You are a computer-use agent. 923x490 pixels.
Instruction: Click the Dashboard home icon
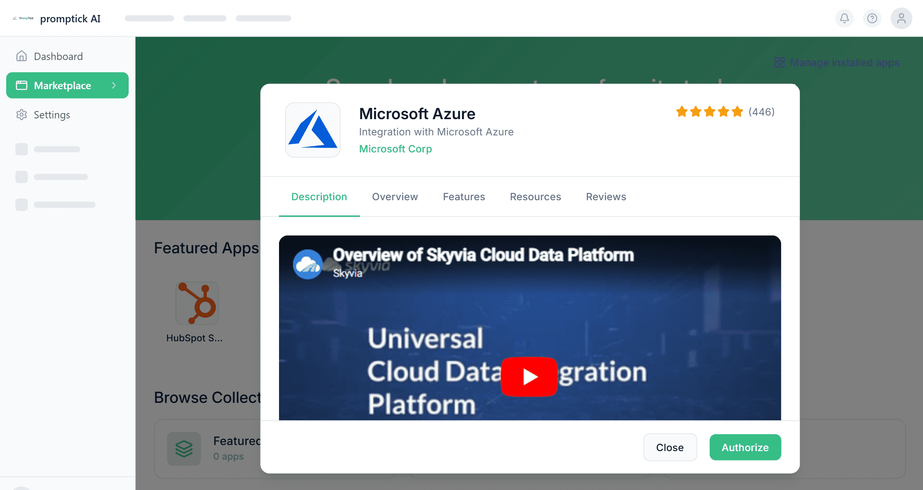click(x=21, y=56)
